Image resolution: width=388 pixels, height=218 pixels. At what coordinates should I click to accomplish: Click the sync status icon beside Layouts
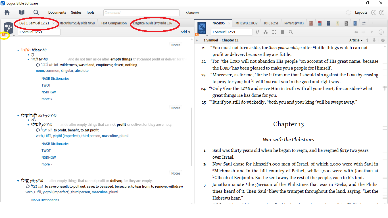pyautogui.click(x=349, y=12)
